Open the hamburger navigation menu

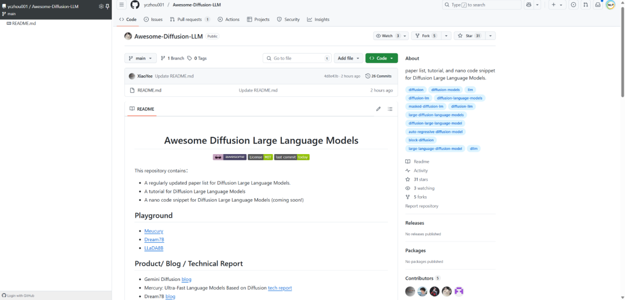coord(122,5)
